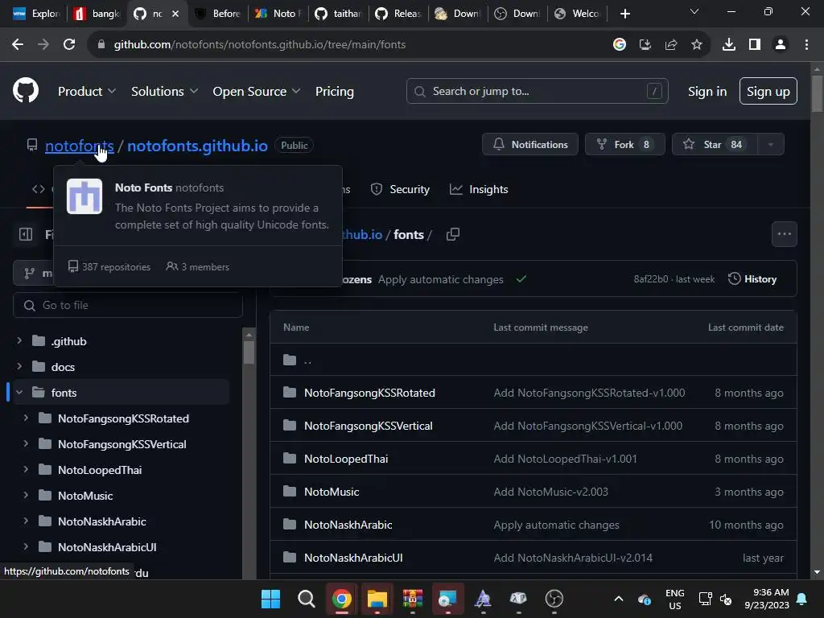This screenshot has height=618, width=824.
Task: Click the Google icon in address bar
Action: coord(620,45)
